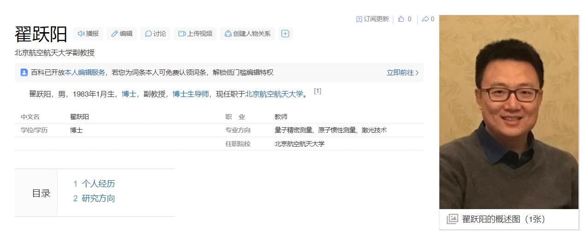
Task: Click the image gallery icon below photo
Action: 452,219
